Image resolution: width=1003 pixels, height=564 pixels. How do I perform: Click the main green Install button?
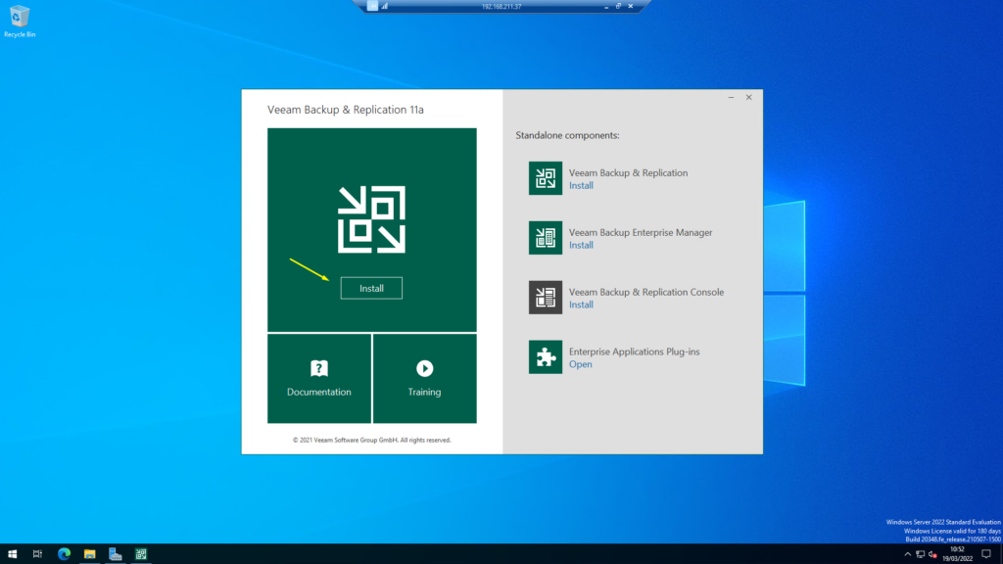[371, 289]
